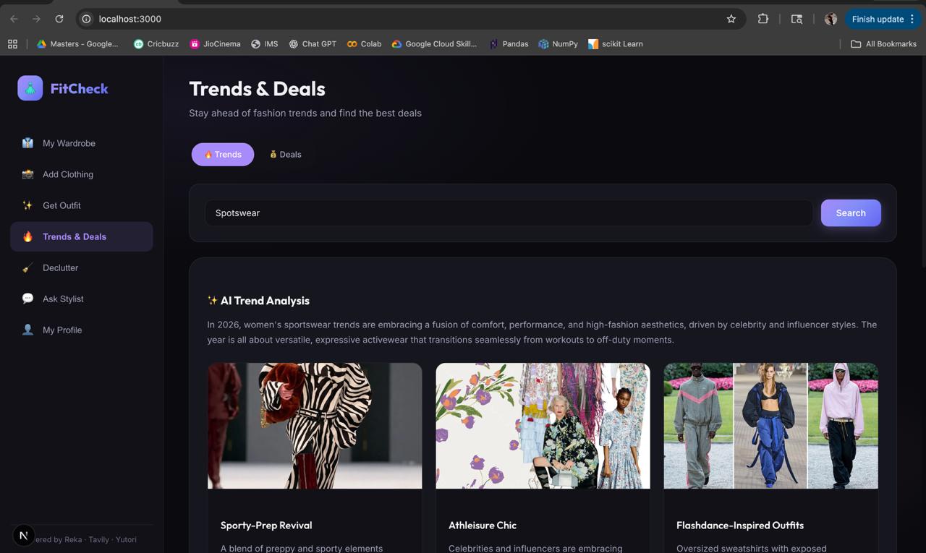
Task: Click the Finish update button
Action: pyautogui.click(x=877, y=19)
